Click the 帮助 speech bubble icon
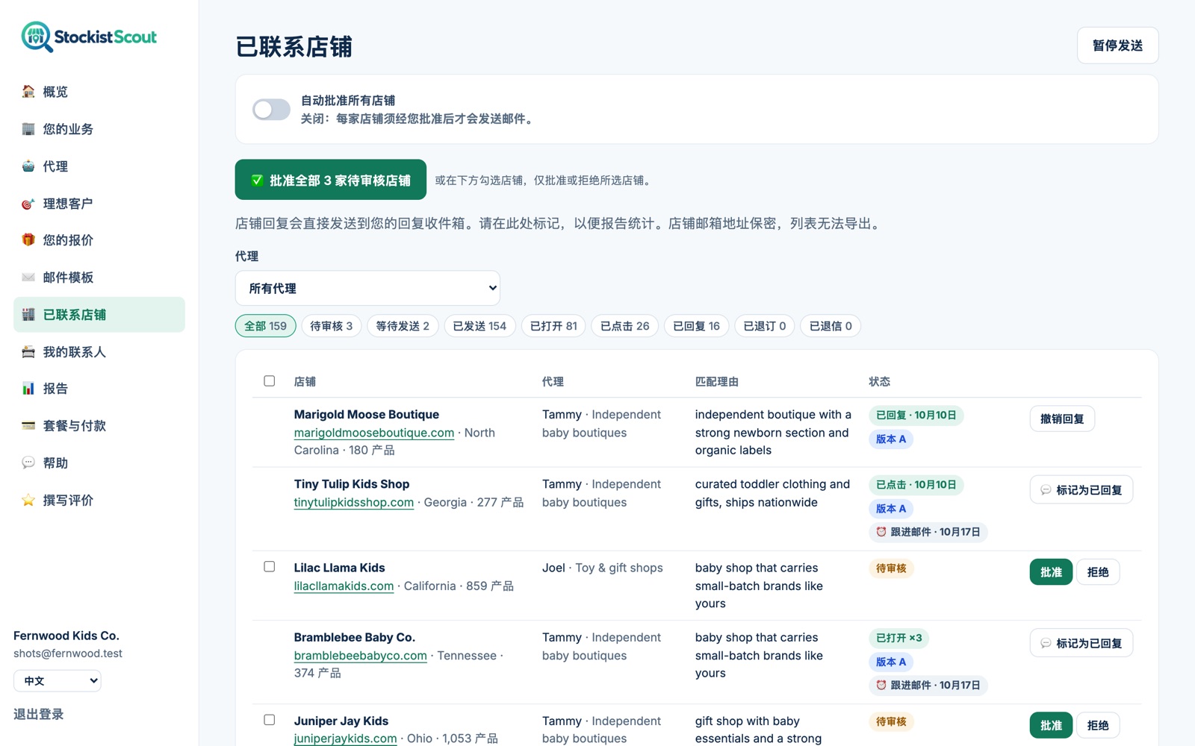1195x746 pixels. (x=28, y=463)
